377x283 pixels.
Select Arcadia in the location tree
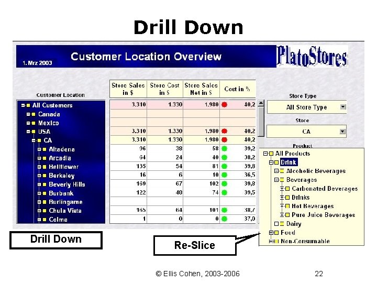(x=60, y=158)
